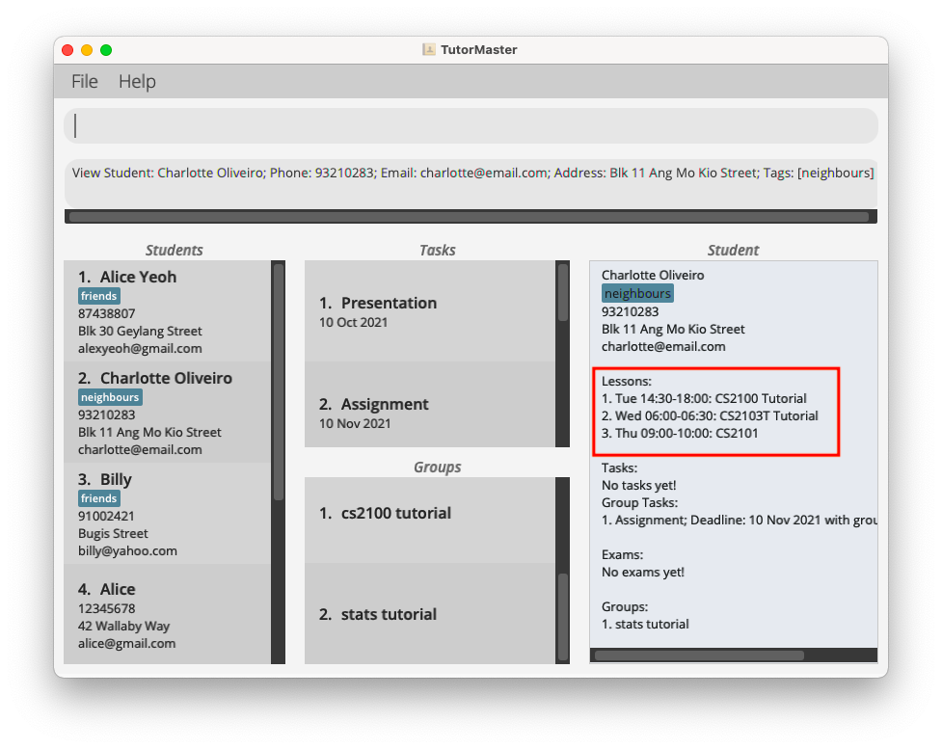Click the friends tag under Billy
Screen dimensions: 942x749
(x=99, y=498)
